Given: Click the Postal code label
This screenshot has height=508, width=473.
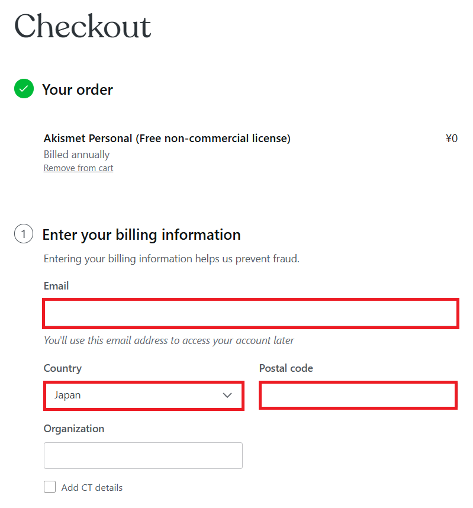Looking at the screenshot, I should 286,368.
